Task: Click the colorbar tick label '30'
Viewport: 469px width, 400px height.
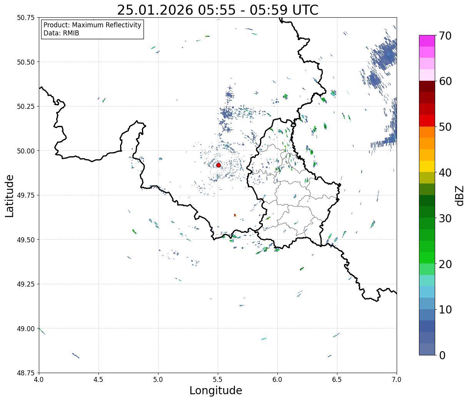Action: [x=445, y=218]
